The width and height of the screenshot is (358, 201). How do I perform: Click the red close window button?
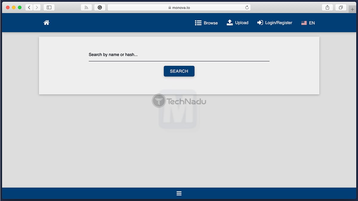8,7
